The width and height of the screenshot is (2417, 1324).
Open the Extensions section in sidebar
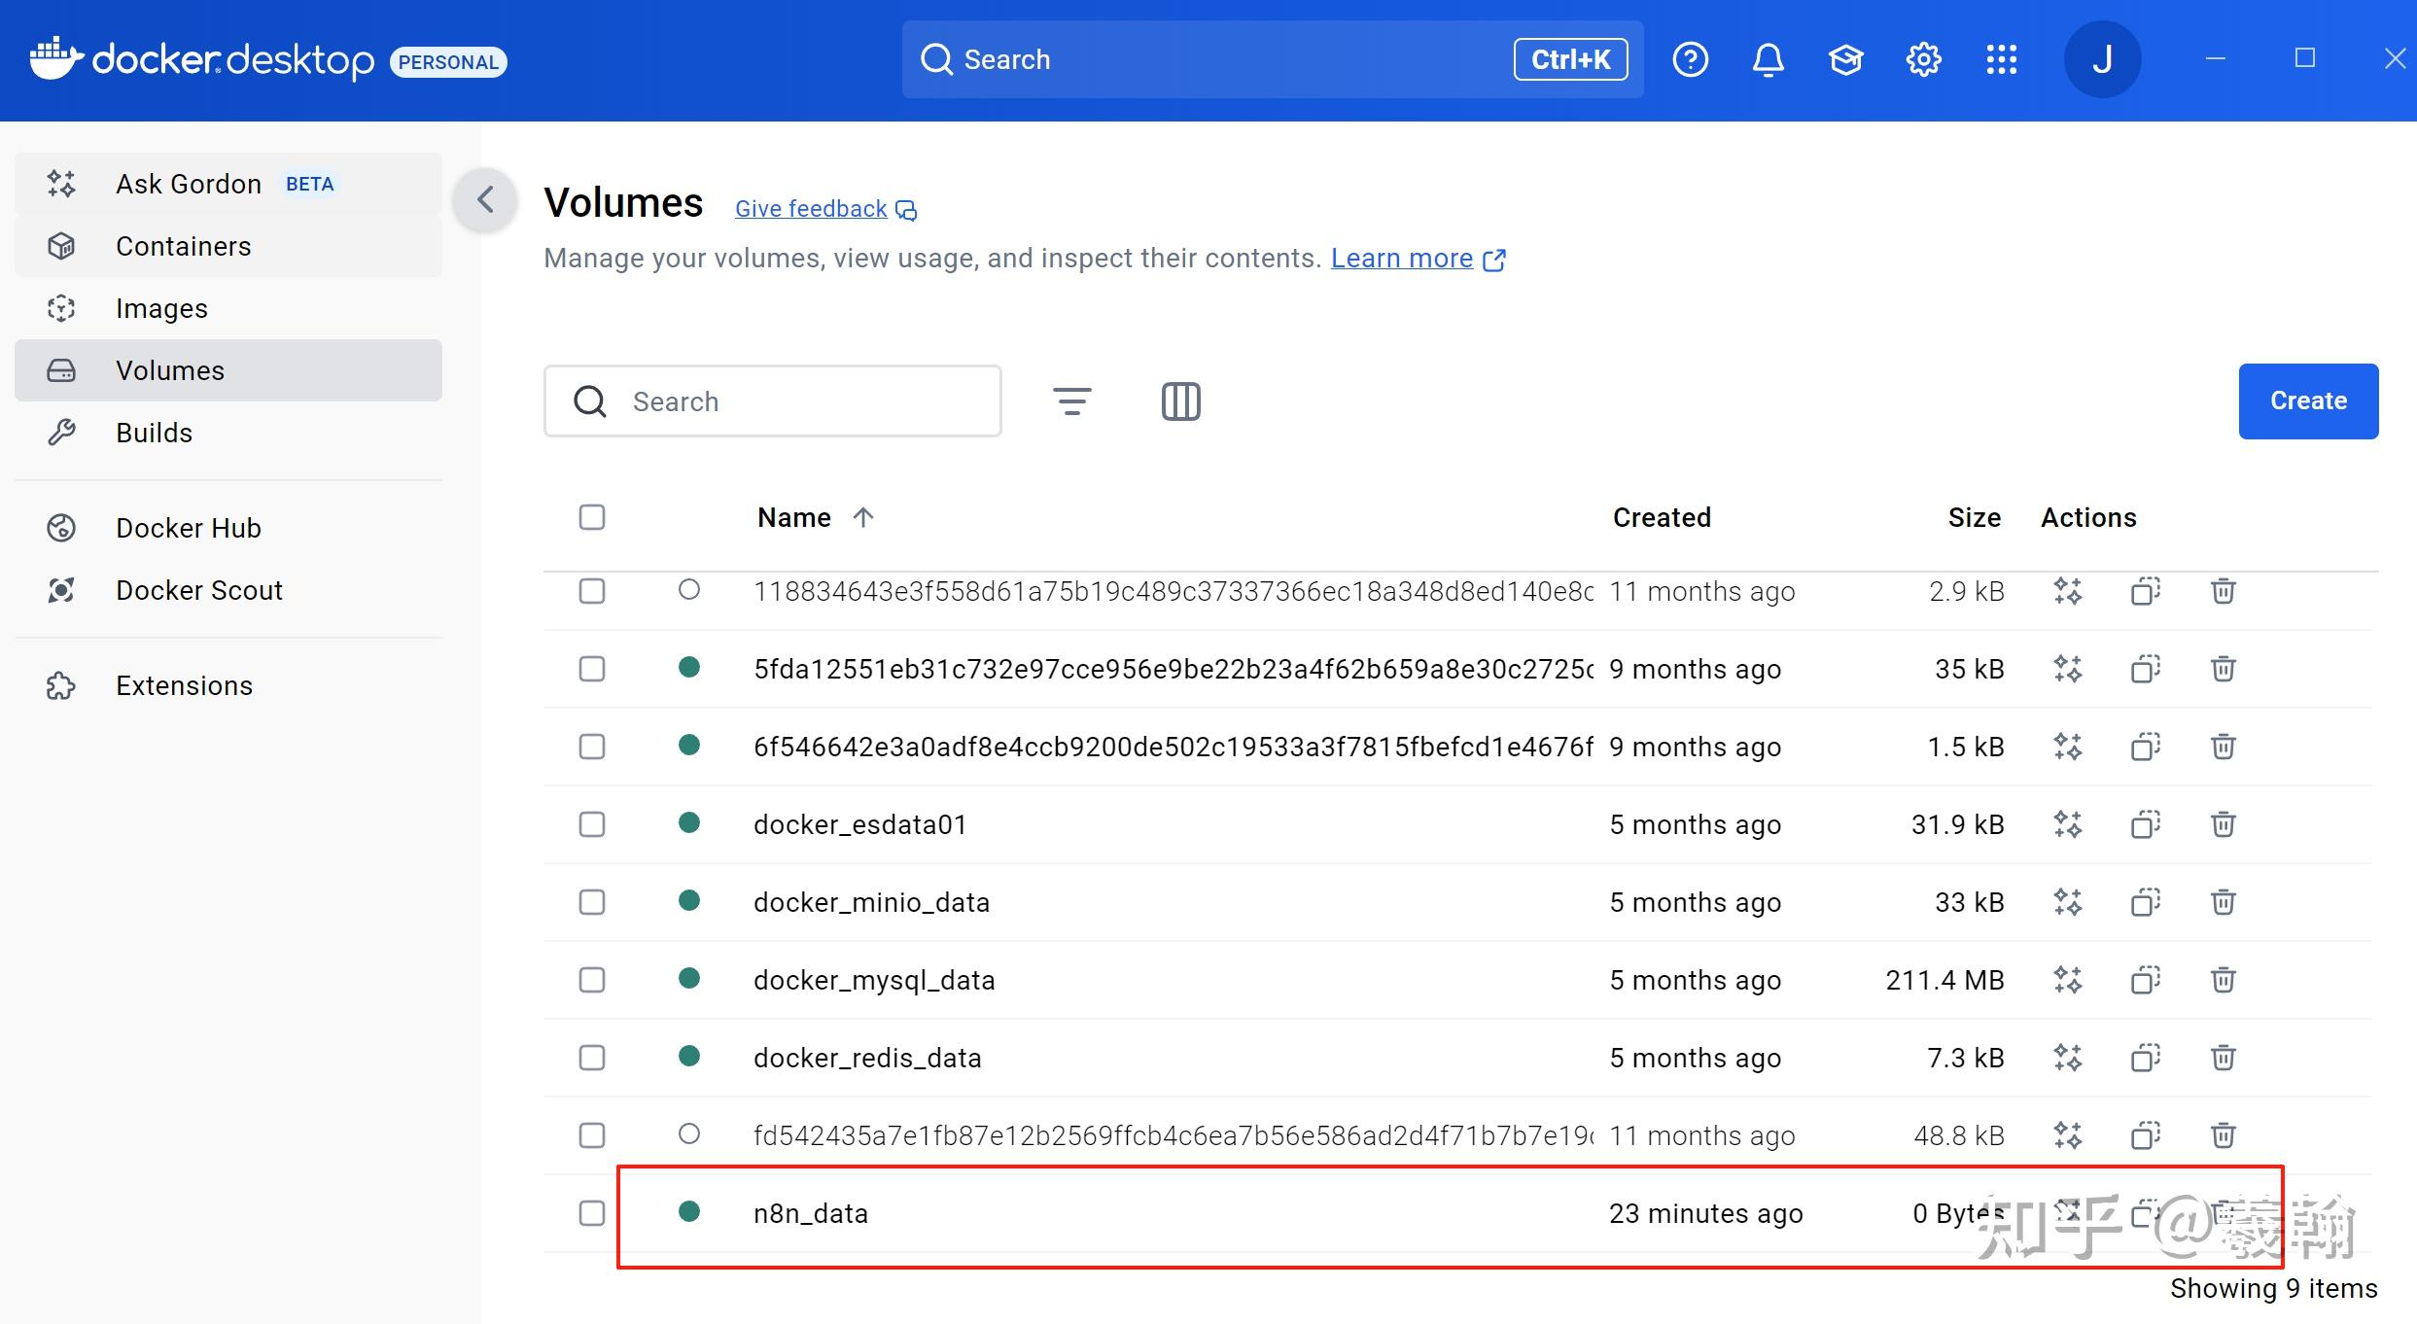pos(184,685)
